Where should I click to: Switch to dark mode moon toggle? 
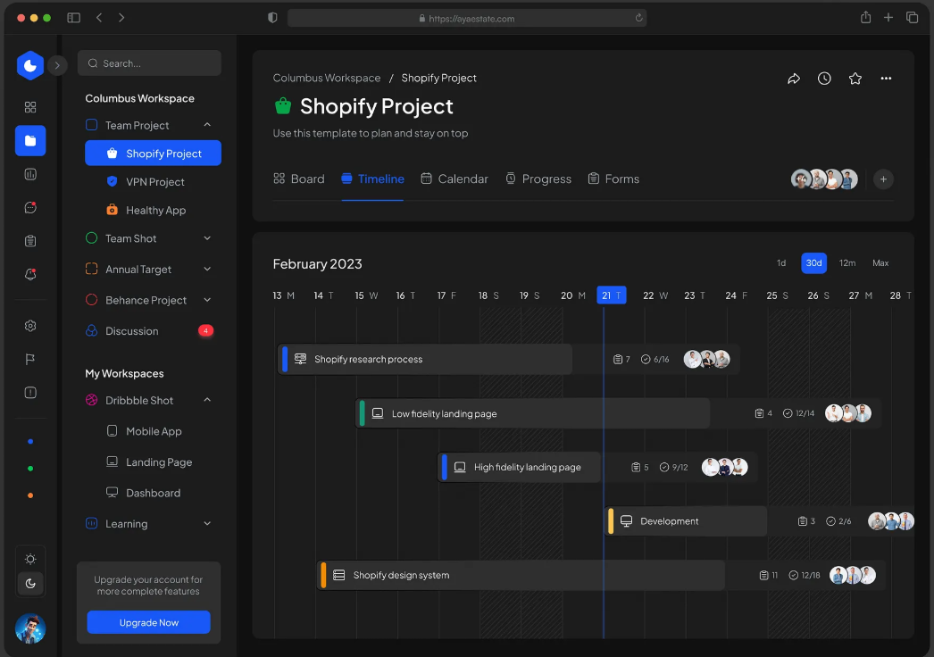tap(30, 584)
